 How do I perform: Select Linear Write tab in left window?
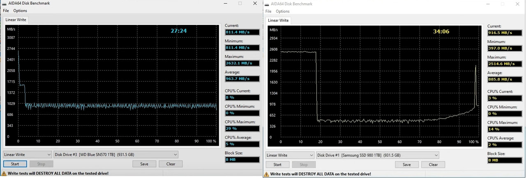(16, 20)
